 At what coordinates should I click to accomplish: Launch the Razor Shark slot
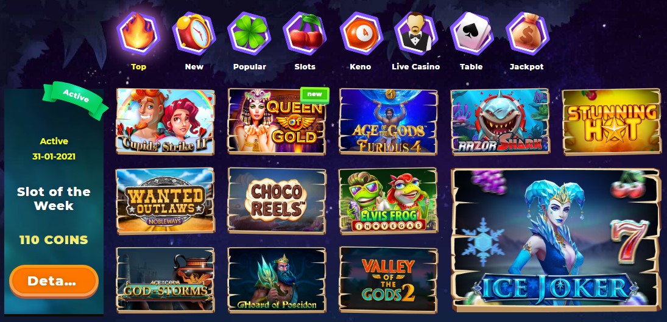click(x=500, y=122)
